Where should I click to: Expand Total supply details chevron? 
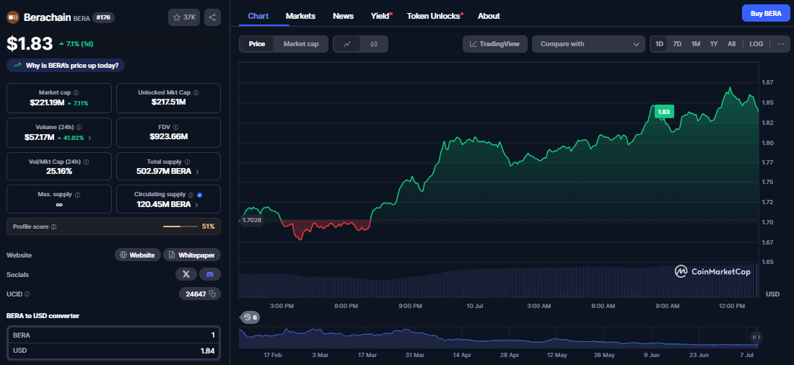197,171
